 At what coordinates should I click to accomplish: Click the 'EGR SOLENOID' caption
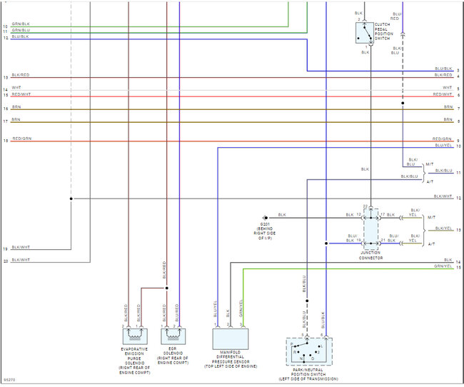173,351
